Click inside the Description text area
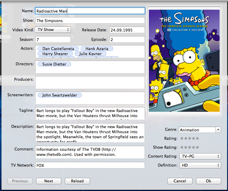This screenshot has height=191, width=228. (90, 133)
